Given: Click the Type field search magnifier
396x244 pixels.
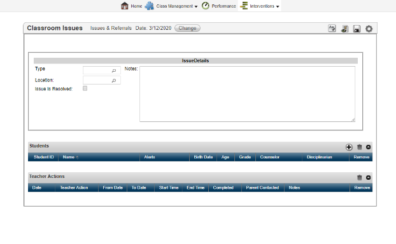Looking at the screenshot, I should pos(114,71).
